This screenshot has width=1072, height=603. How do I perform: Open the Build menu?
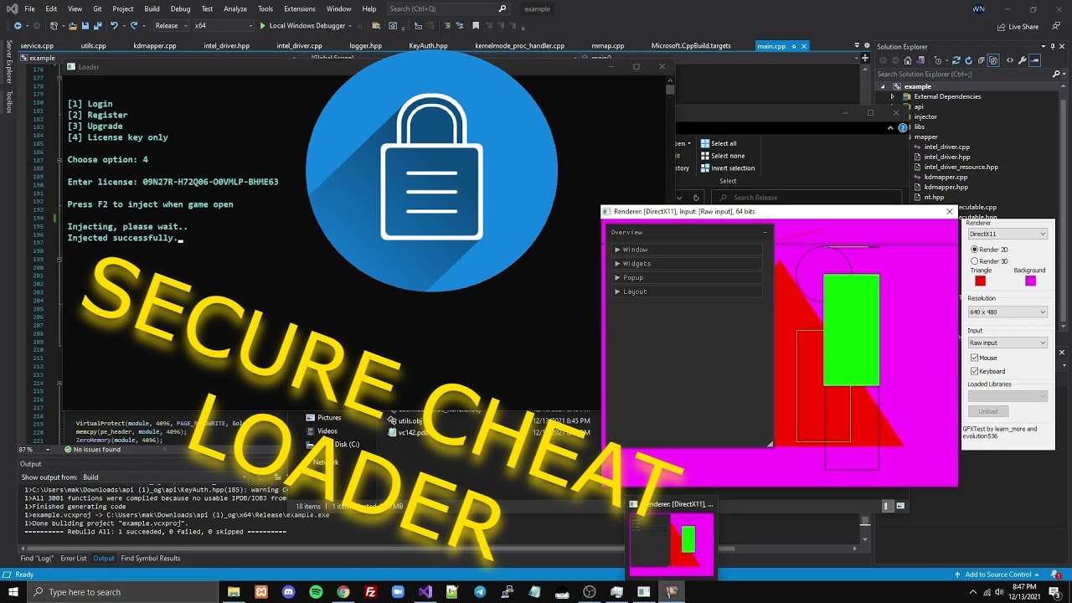click(152, 8)
